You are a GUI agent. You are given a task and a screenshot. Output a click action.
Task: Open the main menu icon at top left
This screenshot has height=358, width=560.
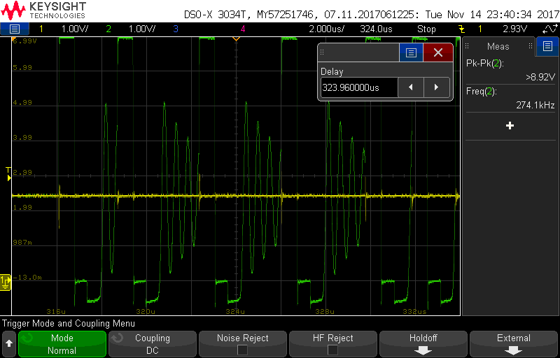[x=14, y=29]
